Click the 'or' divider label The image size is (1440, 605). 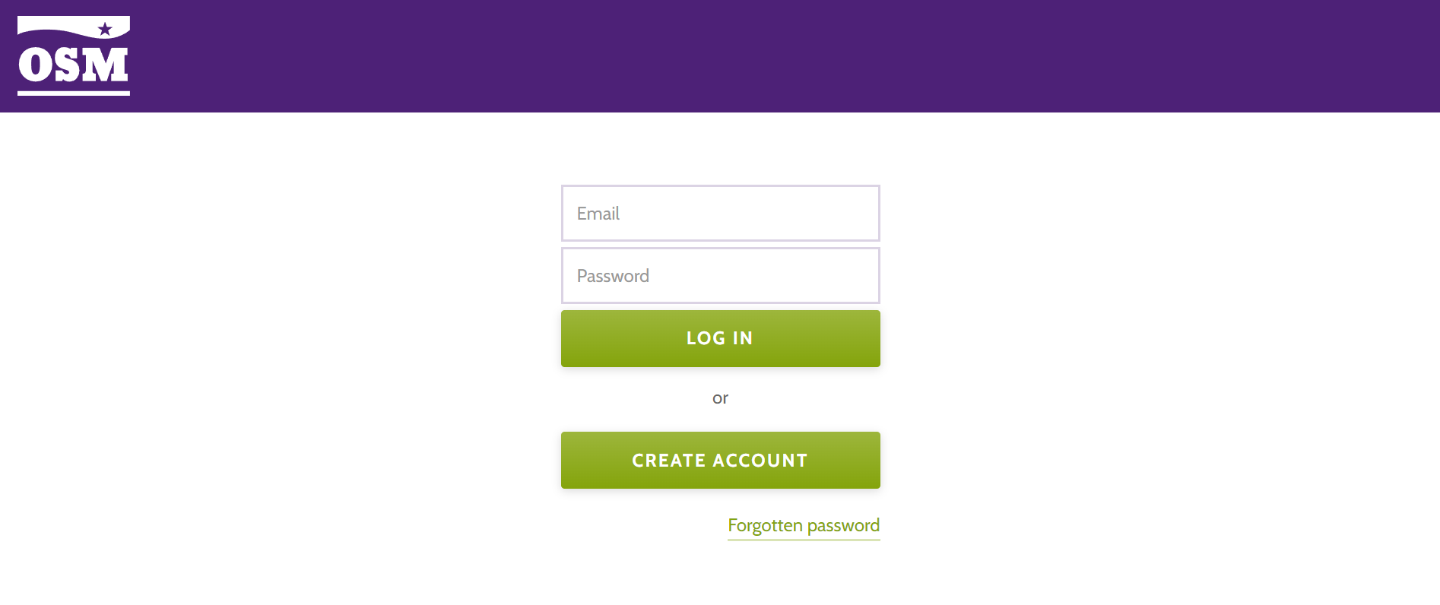720,398
